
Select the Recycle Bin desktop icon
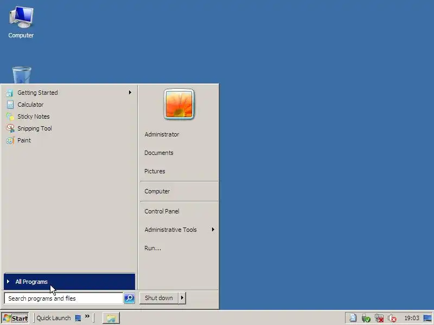tap(22, 75)
